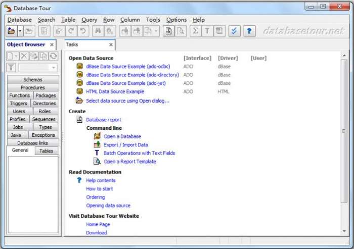
Task: Click the Database report toolbar icon
Action: pos(169,31)
